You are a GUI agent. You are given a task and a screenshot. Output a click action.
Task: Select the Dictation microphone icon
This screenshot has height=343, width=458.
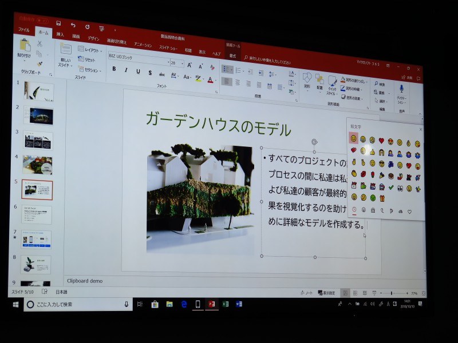401,88
